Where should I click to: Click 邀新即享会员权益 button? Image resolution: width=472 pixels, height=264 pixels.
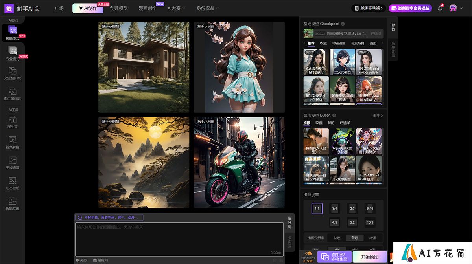coord(410,8)
